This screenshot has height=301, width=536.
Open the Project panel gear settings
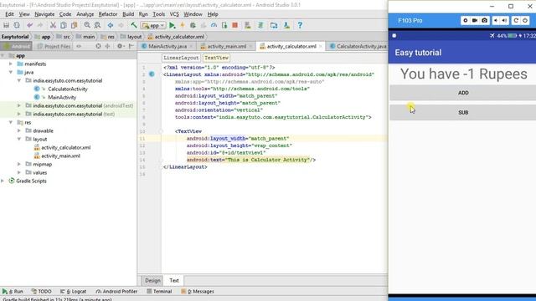[x=120, y=46]
